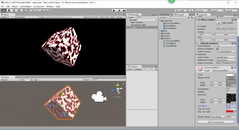The height and width of the screenshot is (130, 239).
Task: Open the Motion Vectors dropdown
Action: tap(226, 52)
